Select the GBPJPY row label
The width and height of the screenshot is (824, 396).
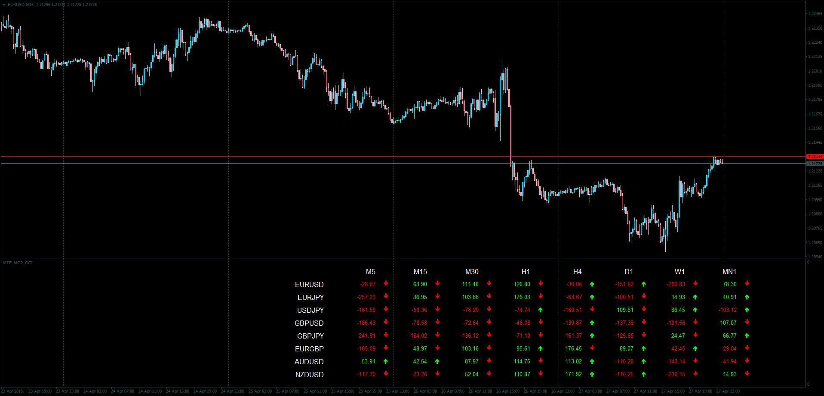[311, 336]
